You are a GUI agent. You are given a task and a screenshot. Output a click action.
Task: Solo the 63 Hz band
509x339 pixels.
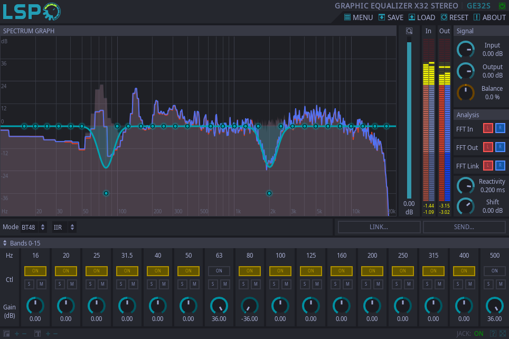point(213,284)
